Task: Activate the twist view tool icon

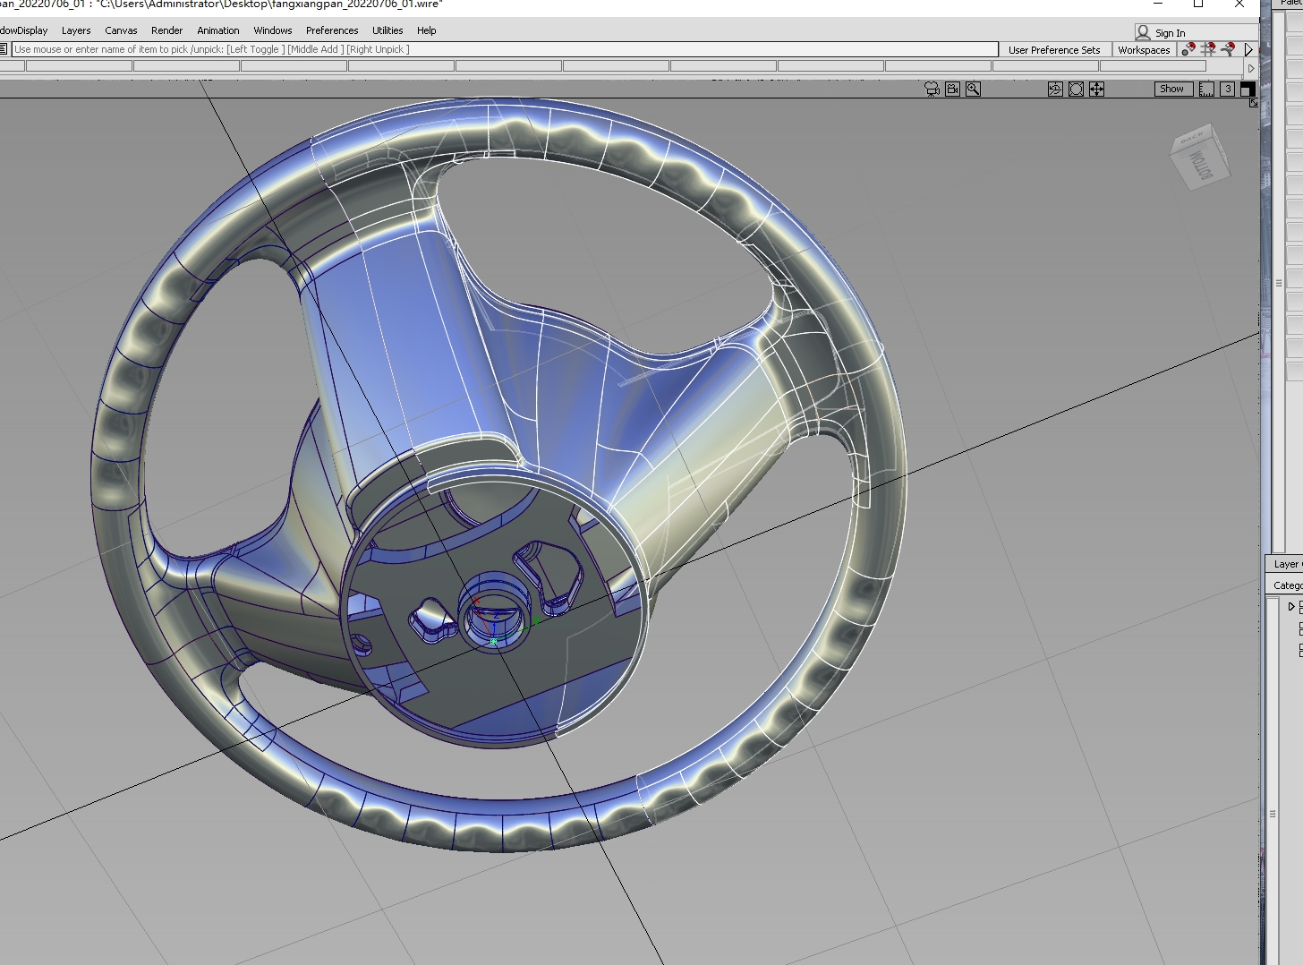Action: coord(1054,89)
